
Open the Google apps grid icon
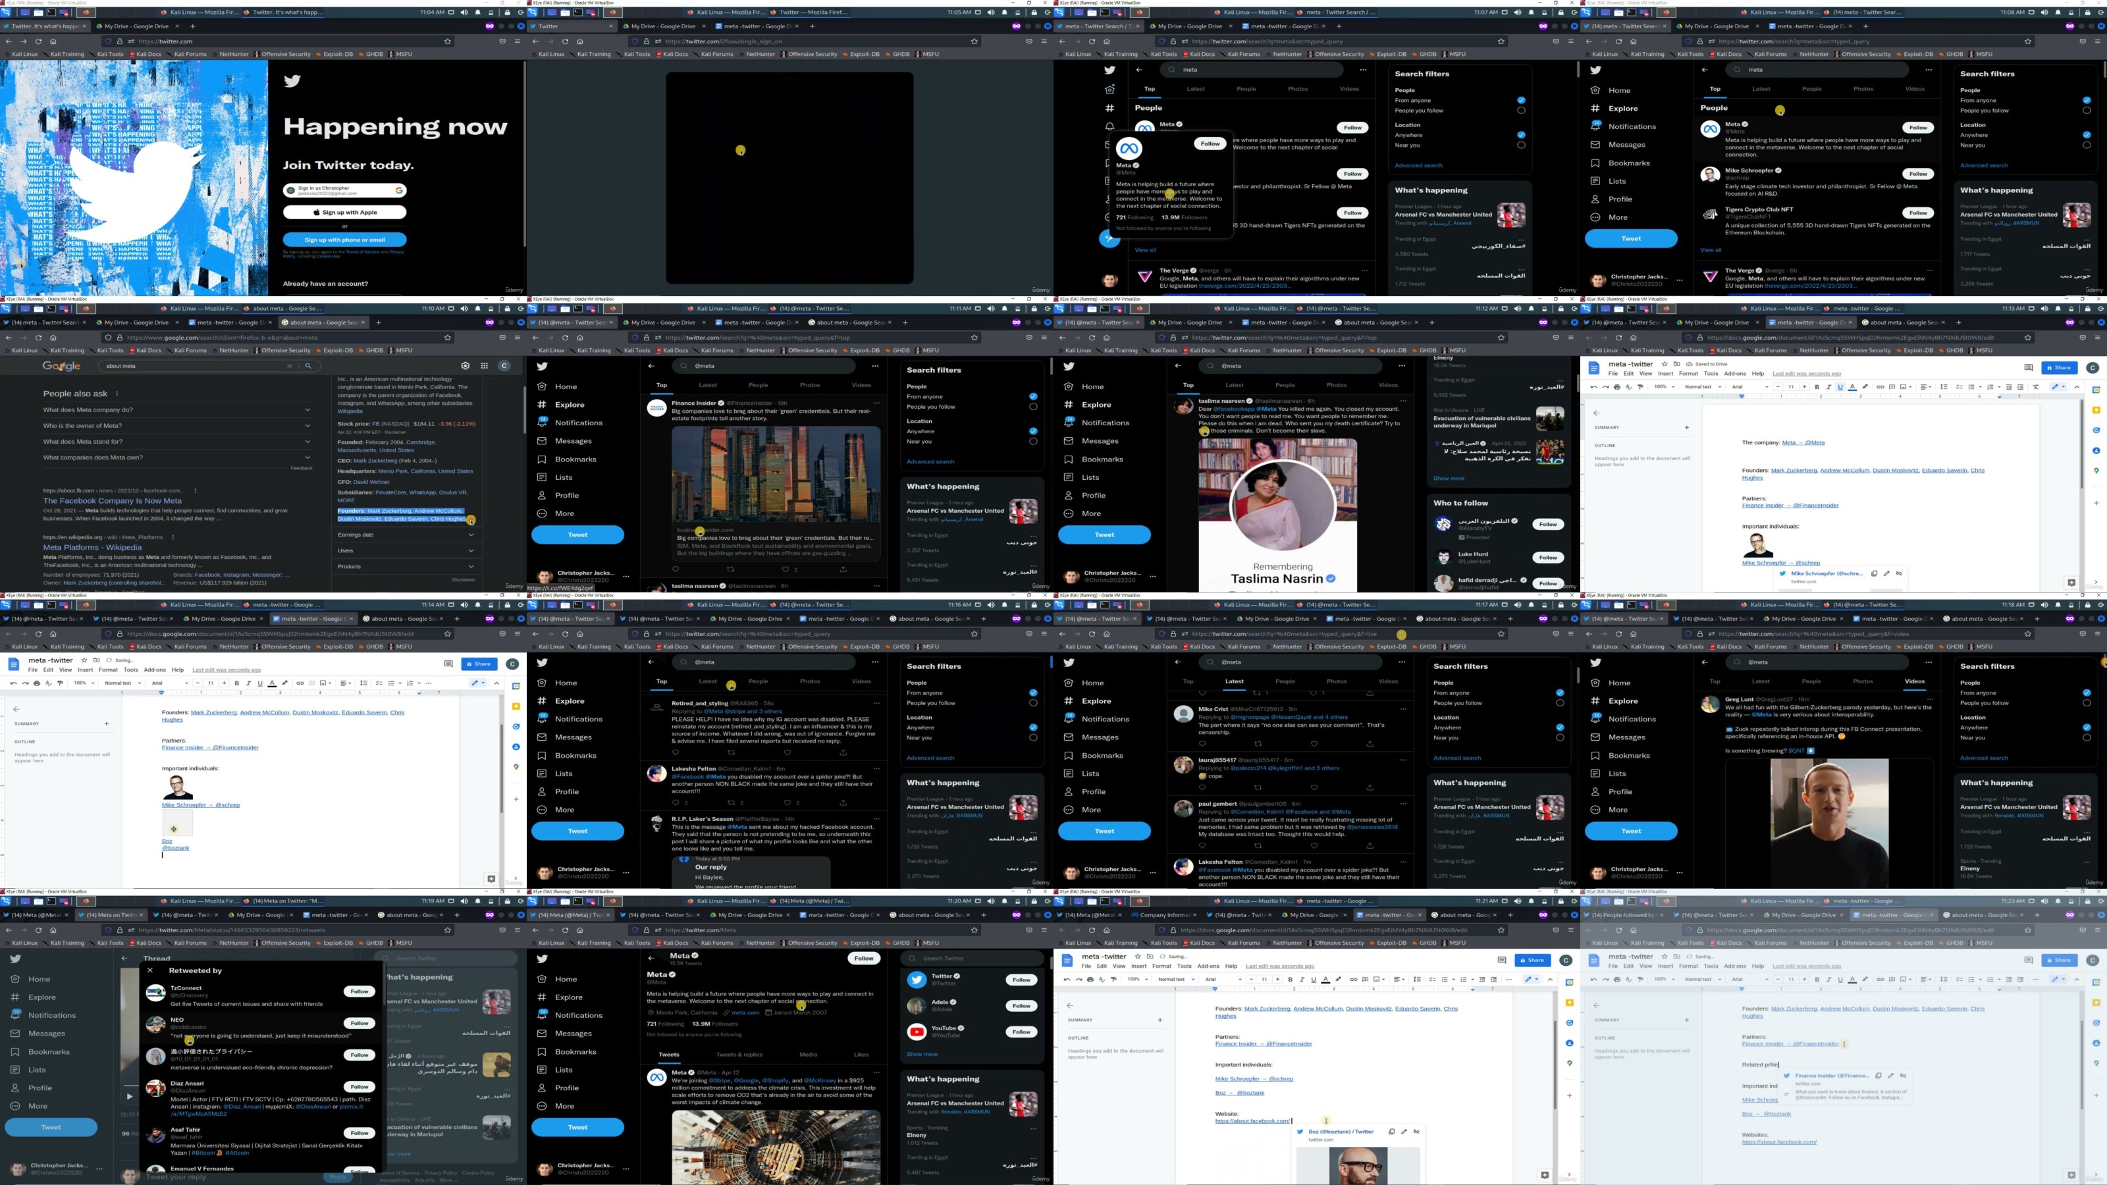[x=484, y=365]
